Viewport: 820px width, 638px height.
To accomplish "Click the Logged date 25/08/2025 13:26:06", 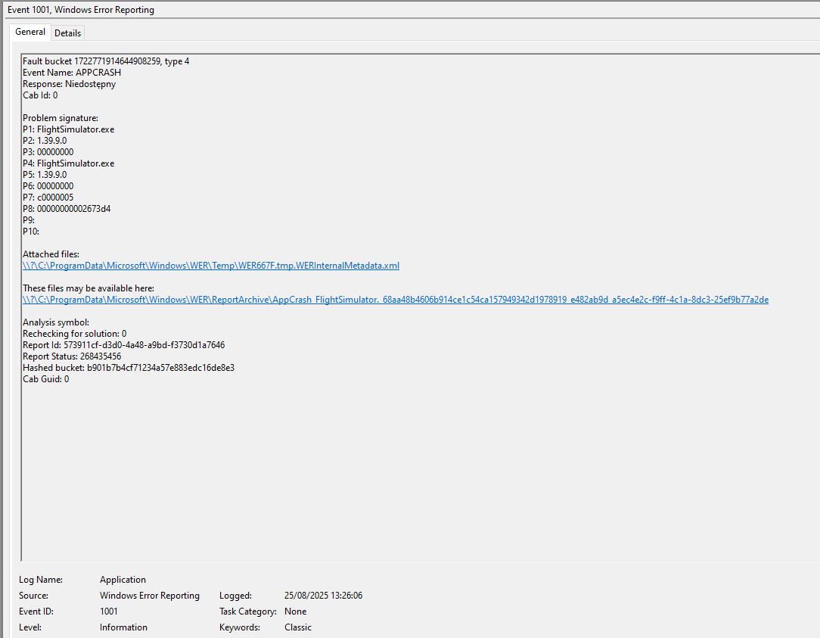I will [323, 596].
